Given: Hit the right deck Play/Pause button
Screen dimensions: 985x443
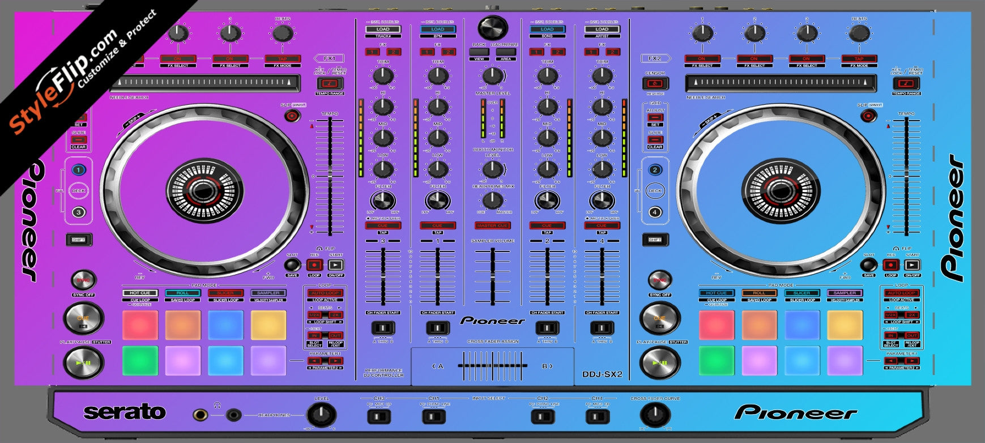Looking at the screenshot, I should click(x=660, y=363).
